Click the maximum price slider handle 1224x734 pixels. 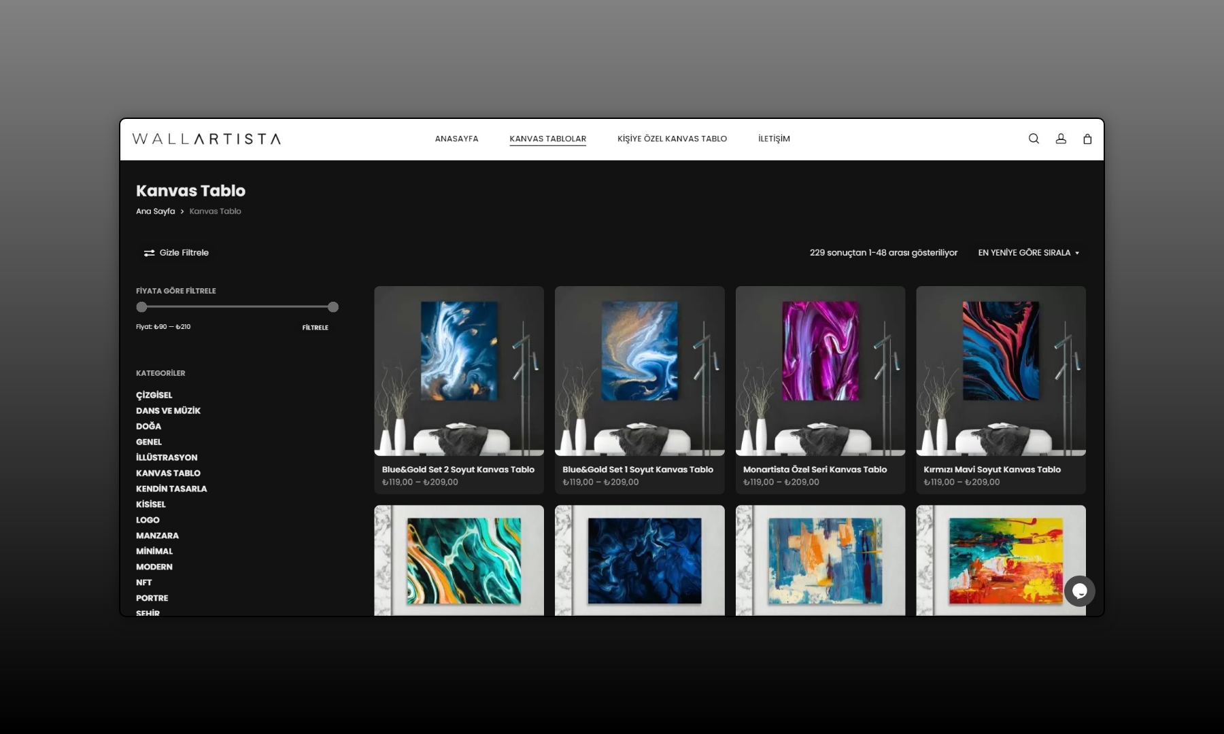333,307
